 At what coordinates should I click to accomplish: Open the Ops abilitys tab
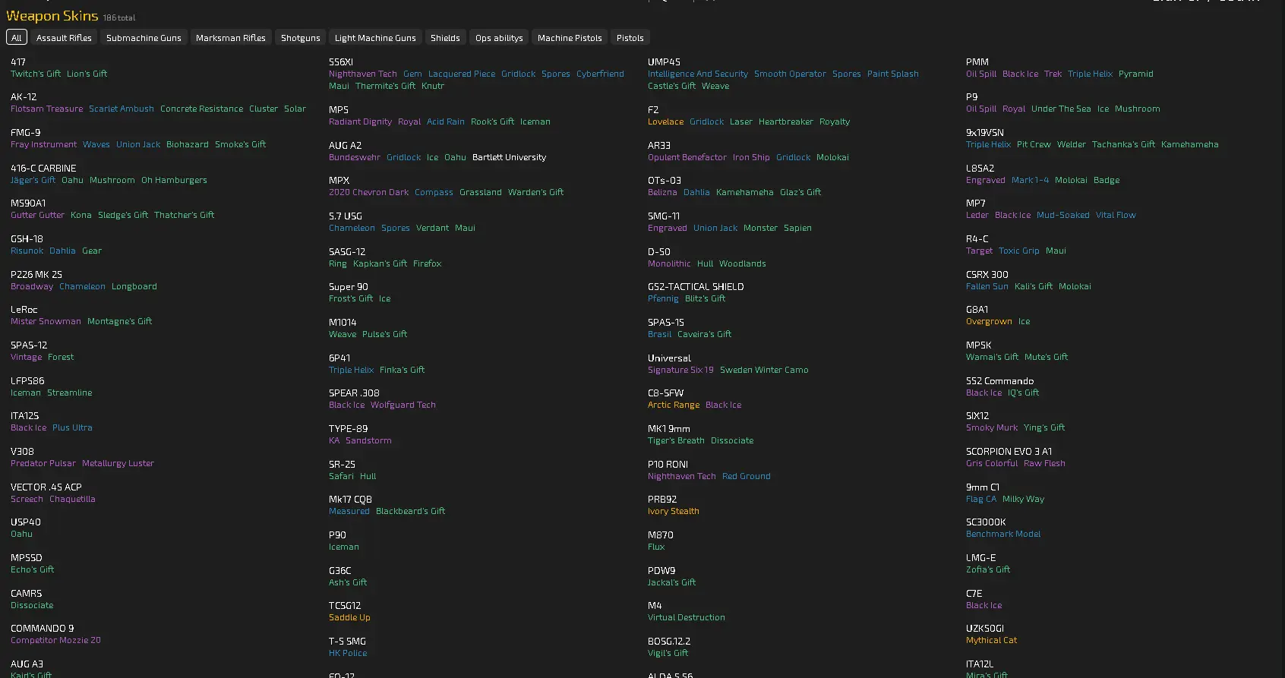(499, 38)
